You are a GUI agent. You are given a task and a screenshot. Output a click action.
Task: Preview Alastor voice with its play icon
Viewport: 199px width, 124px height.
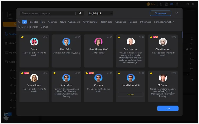[44, 37]
